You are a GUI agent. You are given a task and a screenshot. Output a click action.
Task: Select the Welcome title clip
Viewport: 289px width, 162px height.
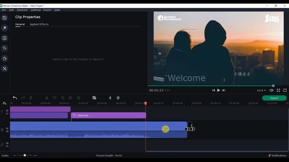[x=108, y=115]
